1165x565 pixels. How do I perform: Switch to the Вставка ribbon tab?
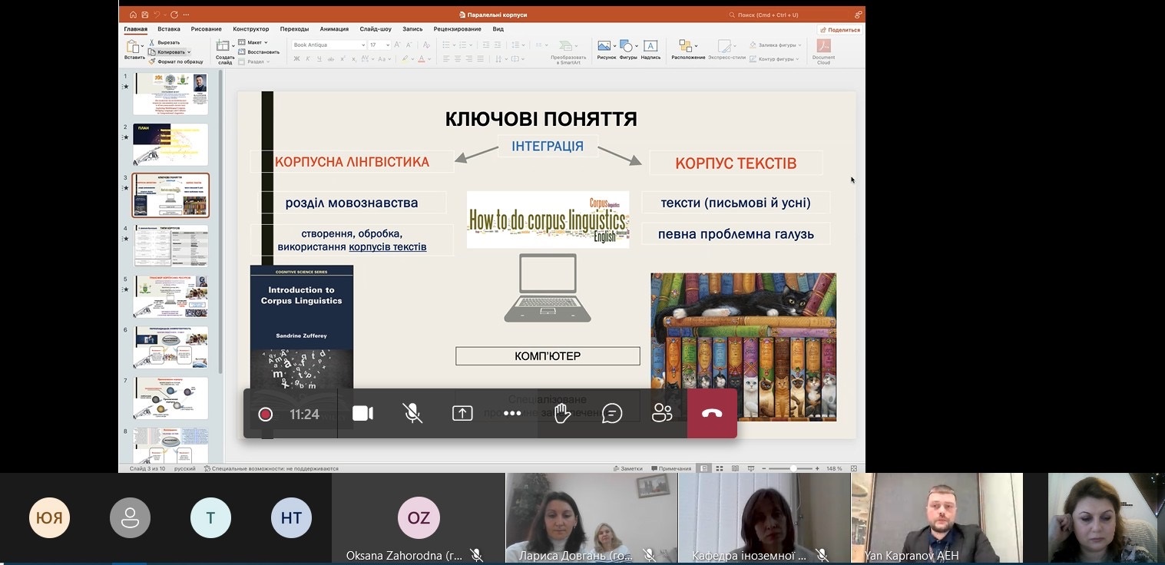click(169, 29)
